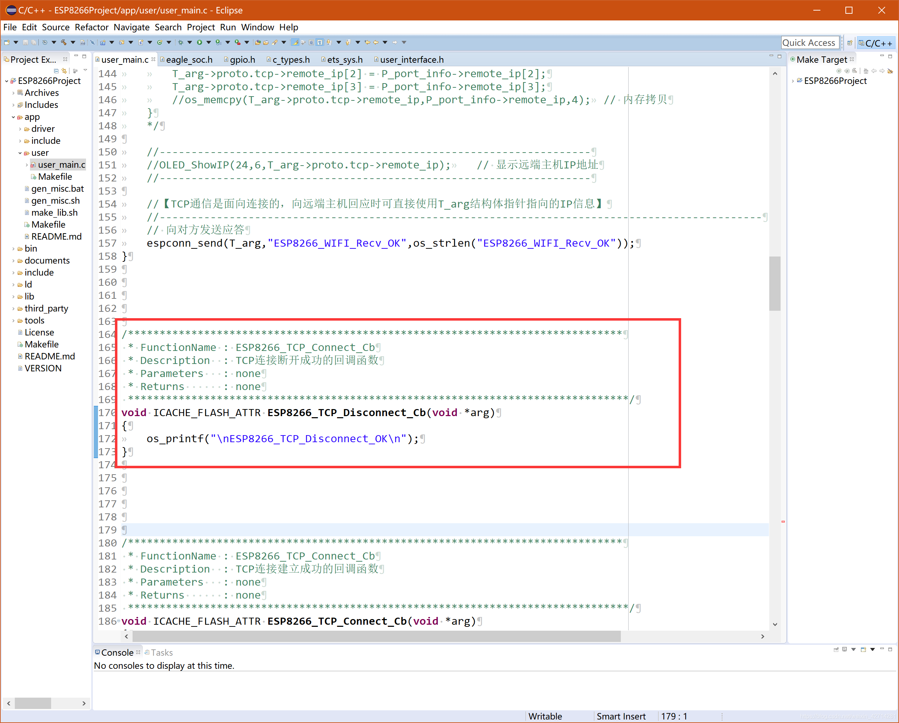Click the Build hammer toolbar icon
The width and height of the screenshot is (899, 723).
click(x=63, y=43)
